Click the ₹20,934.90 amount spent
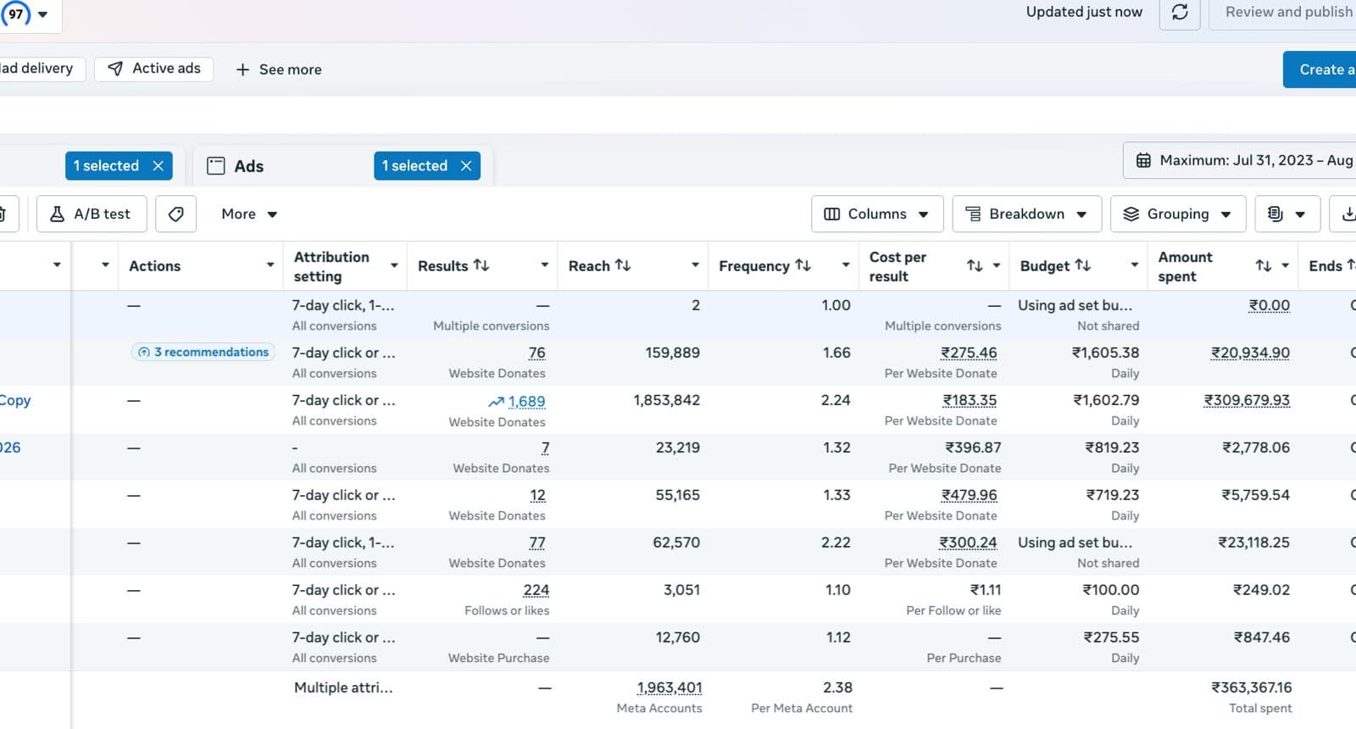This screenshot has width=1356, height=729. tap(1250, 353)
